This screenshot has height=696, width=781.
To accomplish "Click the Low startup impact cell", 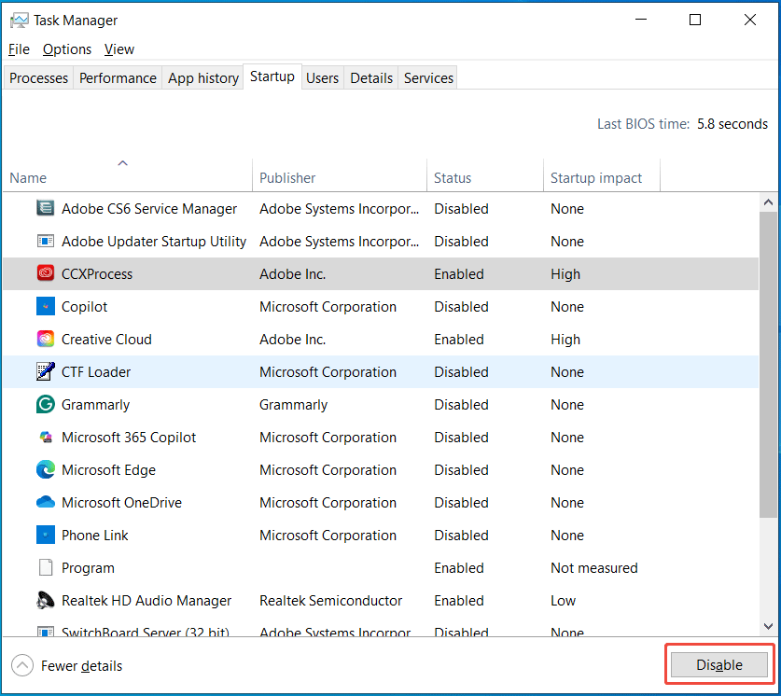I will pos(564,601).
